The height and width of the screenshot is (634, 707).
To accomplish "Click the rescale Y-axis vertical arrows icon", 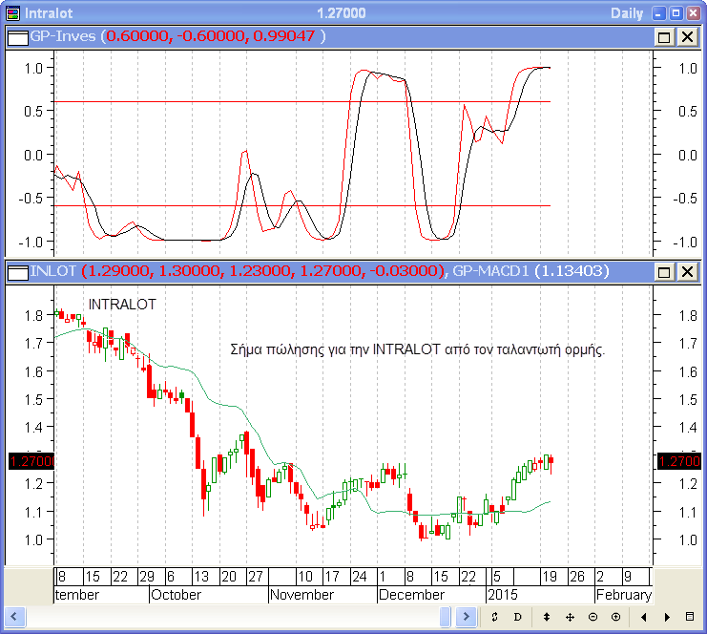I will click(547, 617).
